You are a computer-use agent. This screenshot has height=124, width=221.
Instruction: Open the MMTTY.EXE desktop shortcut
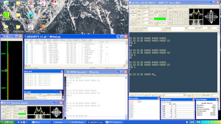[x=31, y=27]
